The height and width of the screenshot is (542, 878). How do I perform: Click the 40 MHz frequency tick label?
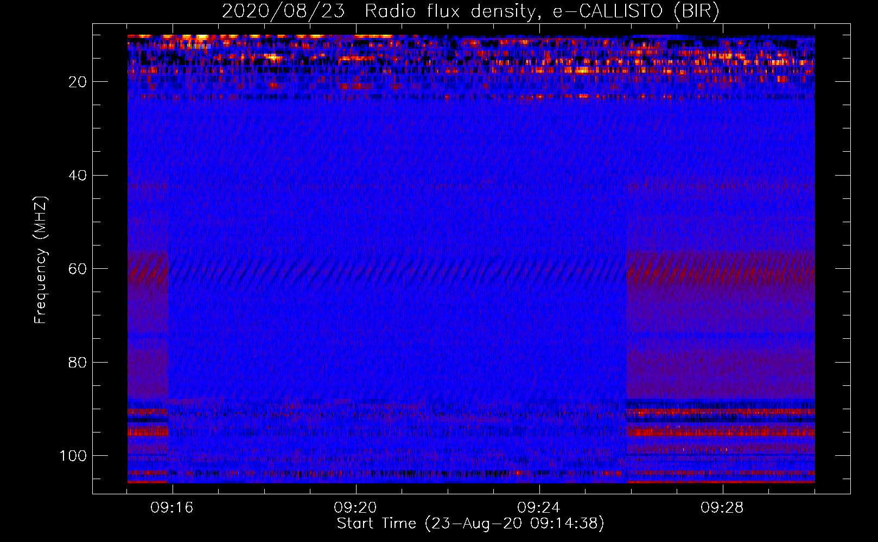[78, 175]
